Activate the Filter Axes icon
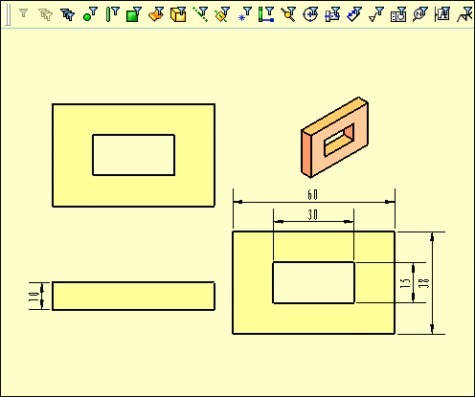 click(200, 14)
